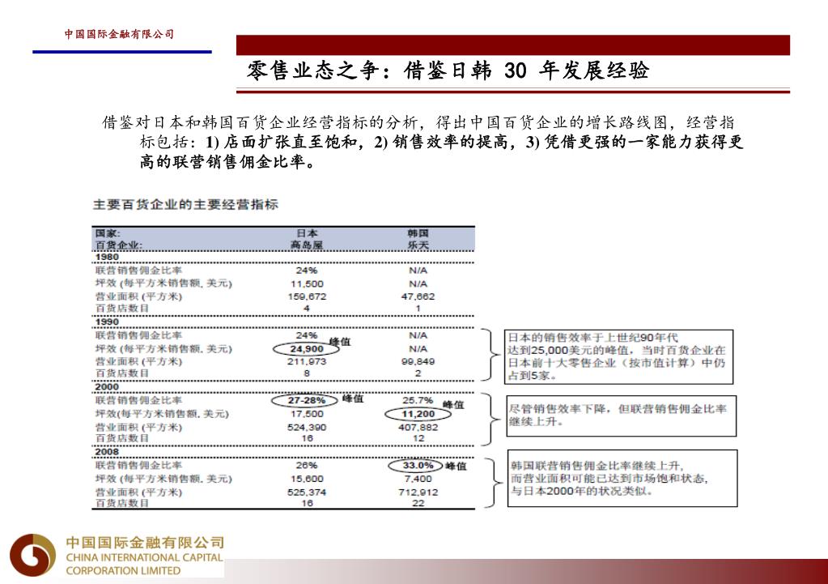
Task: Select the value 99,849
Action: point(418,361)
